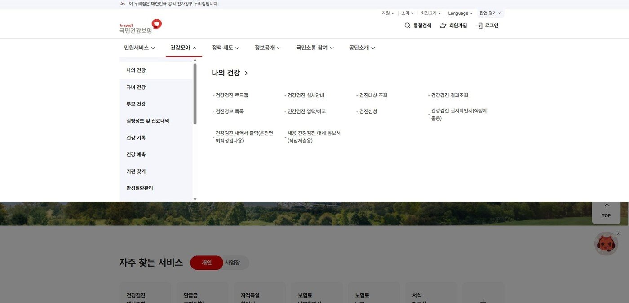The image size is (629, 303).
Task: Expand the 공단소개 menu
Action: point(362,48)
